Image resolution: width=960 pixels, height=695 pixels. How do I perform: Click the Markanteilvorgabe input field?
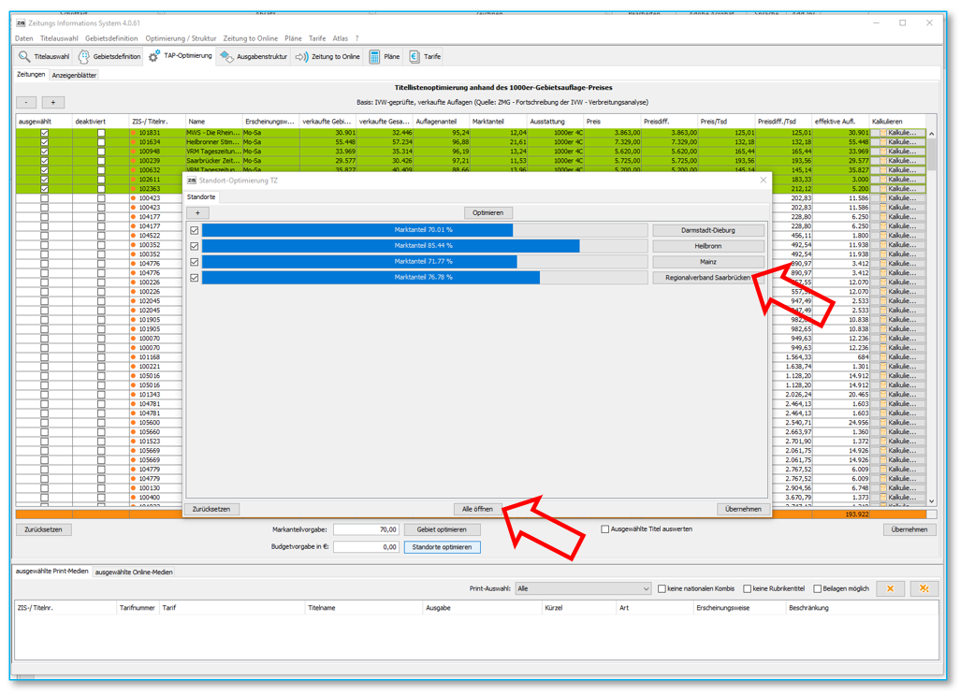tap(366, 529)
